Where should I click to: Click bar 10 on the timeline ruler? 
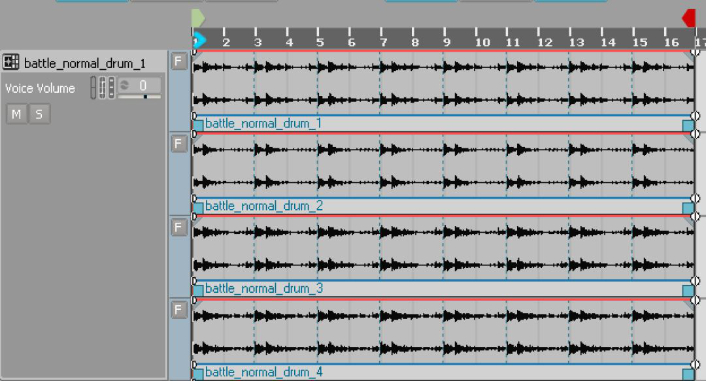coord(482,42)
